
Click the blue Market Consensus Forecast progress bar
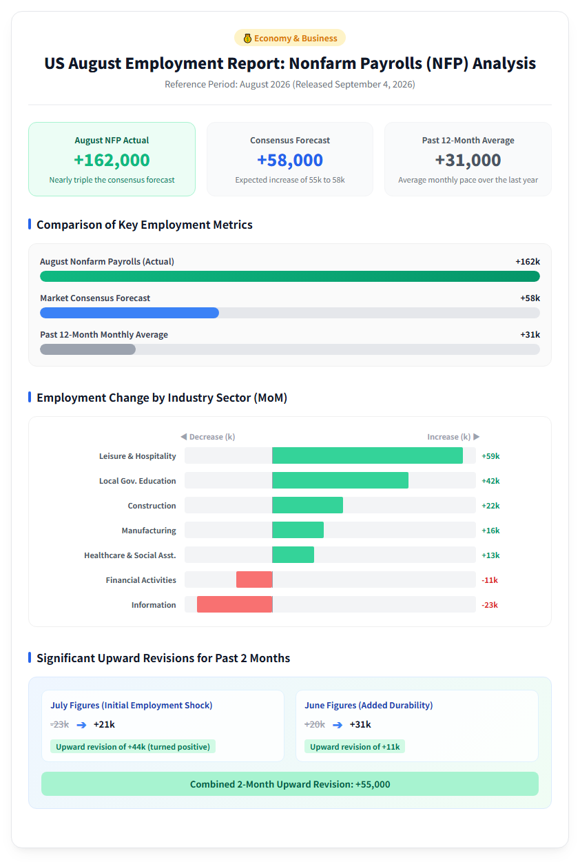click(x=130, y=313)
